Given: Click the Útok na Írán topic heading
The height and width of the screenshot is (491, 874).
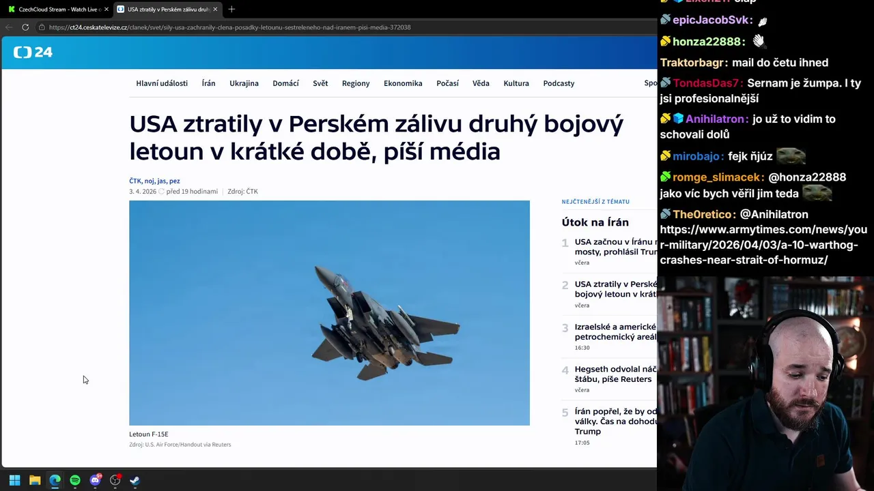Looking at the screenshot, I should coord(595,222).
